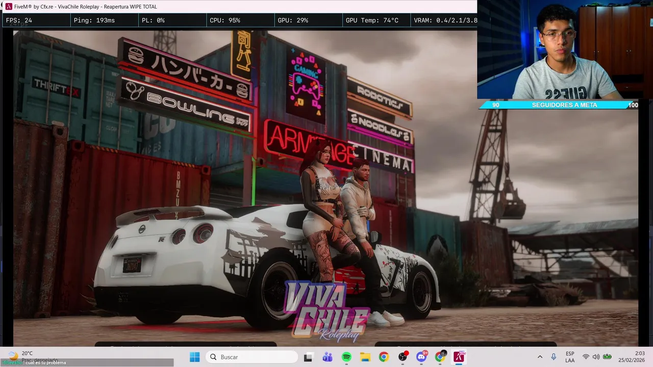This screenshot has height=367, width=653.
Task: Open Spotify from the taskbar
Action: coord(346,357)
